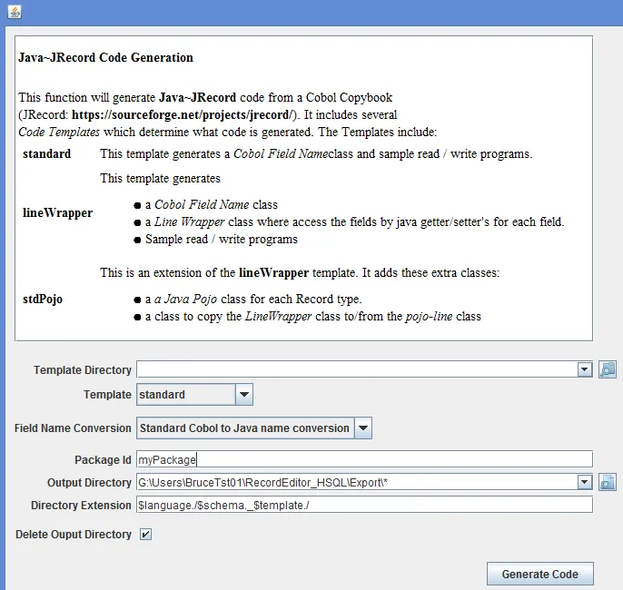The height and width of the screenshot is (590, 623).
Task: Click the 'Field Name Conversion' label
Action: pyautogui.click(x=73, y=428)
